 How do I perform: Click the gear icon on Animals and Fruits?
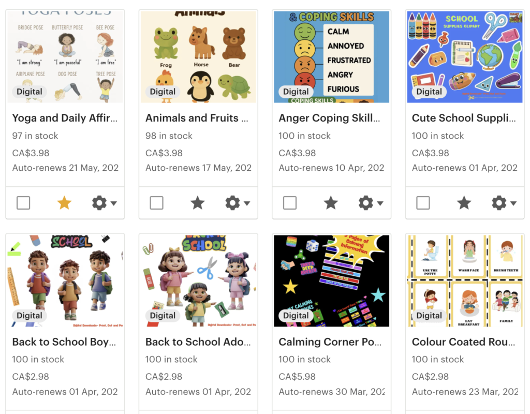click(232, 203)
